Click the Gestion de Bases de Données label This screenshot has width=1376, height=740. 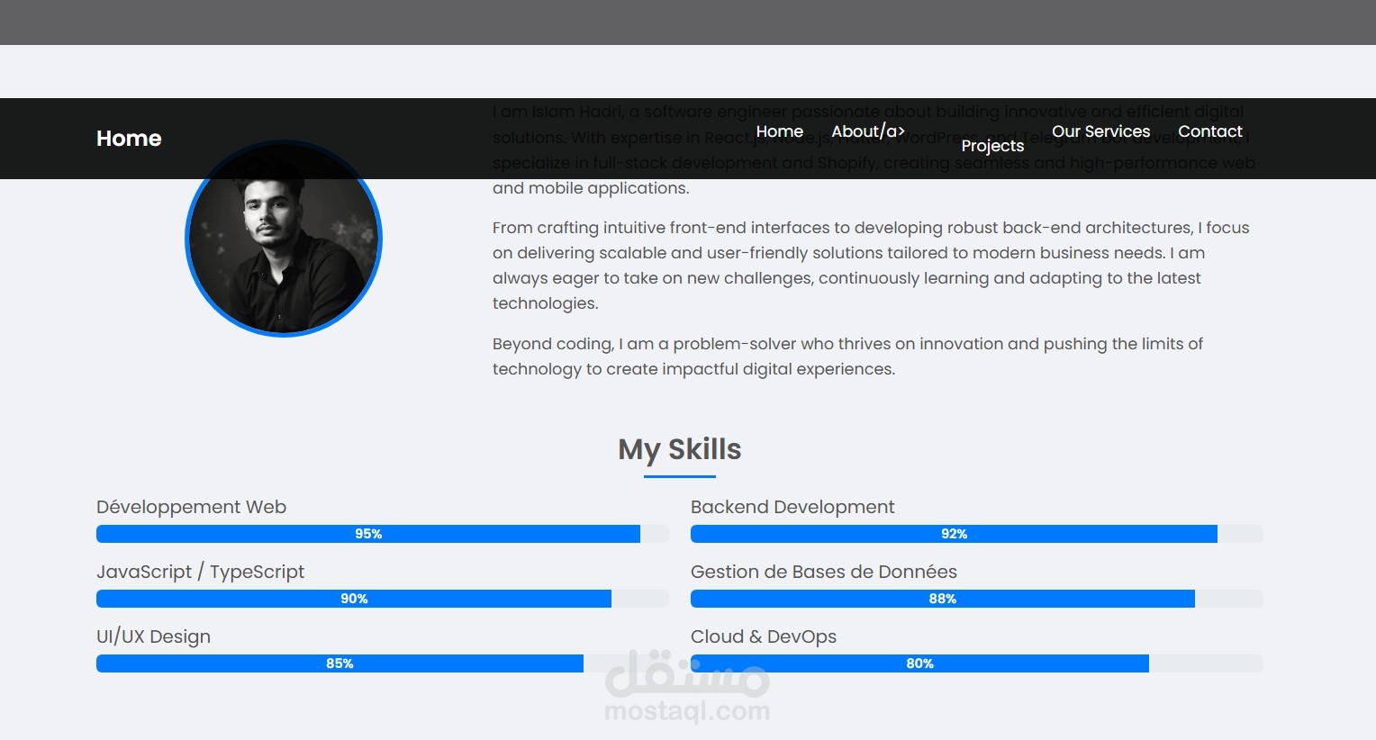click(x=824, y=572)
